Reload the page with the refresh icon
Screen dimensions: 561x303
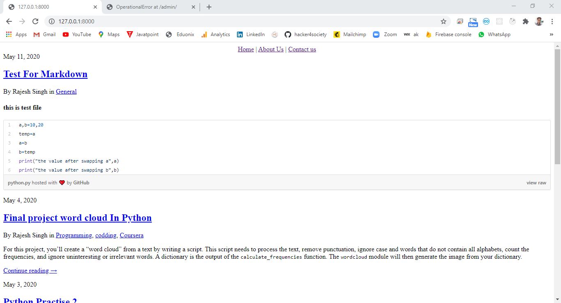(x=35, y=21)
